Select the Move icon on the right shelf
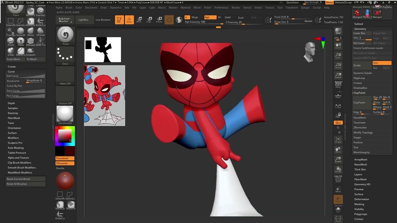Viewport: 397px width, 223px height. 338,150
